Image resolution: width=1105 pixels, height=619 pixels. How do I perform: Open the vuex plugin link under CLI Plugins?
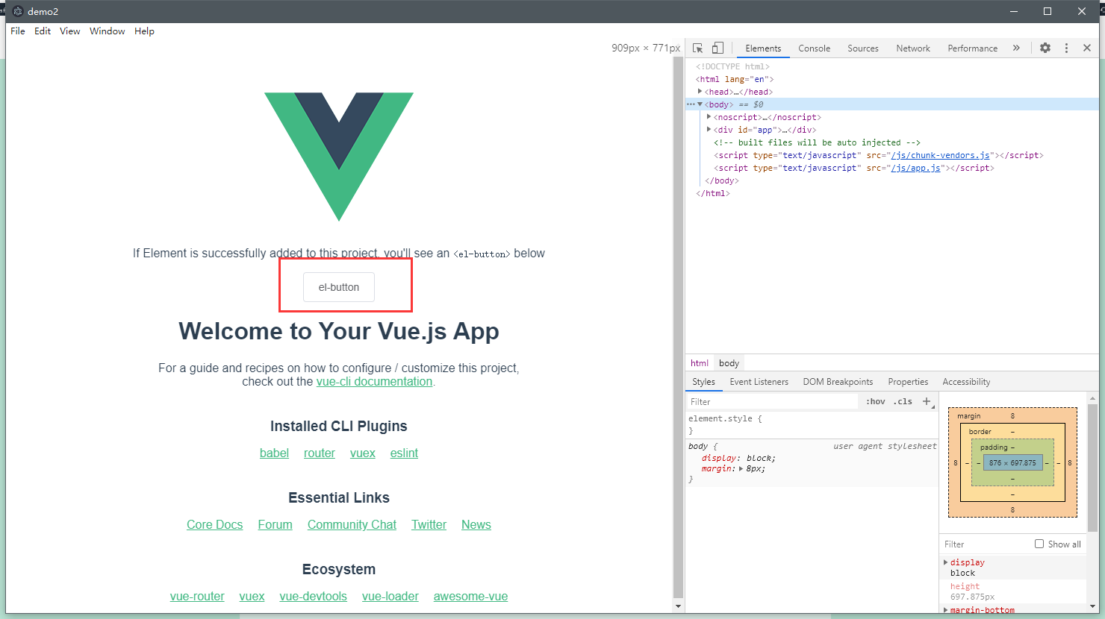pos(363,453)
